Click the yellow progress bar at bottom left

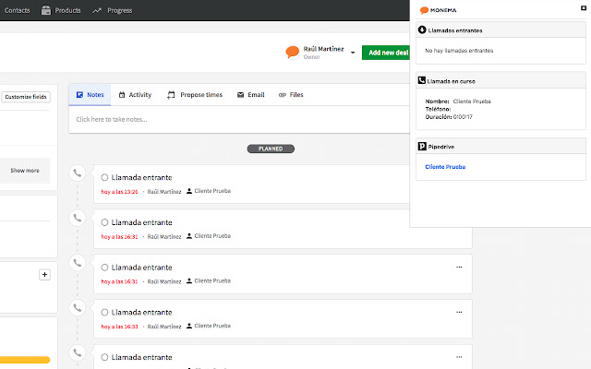tap(25, 360)
